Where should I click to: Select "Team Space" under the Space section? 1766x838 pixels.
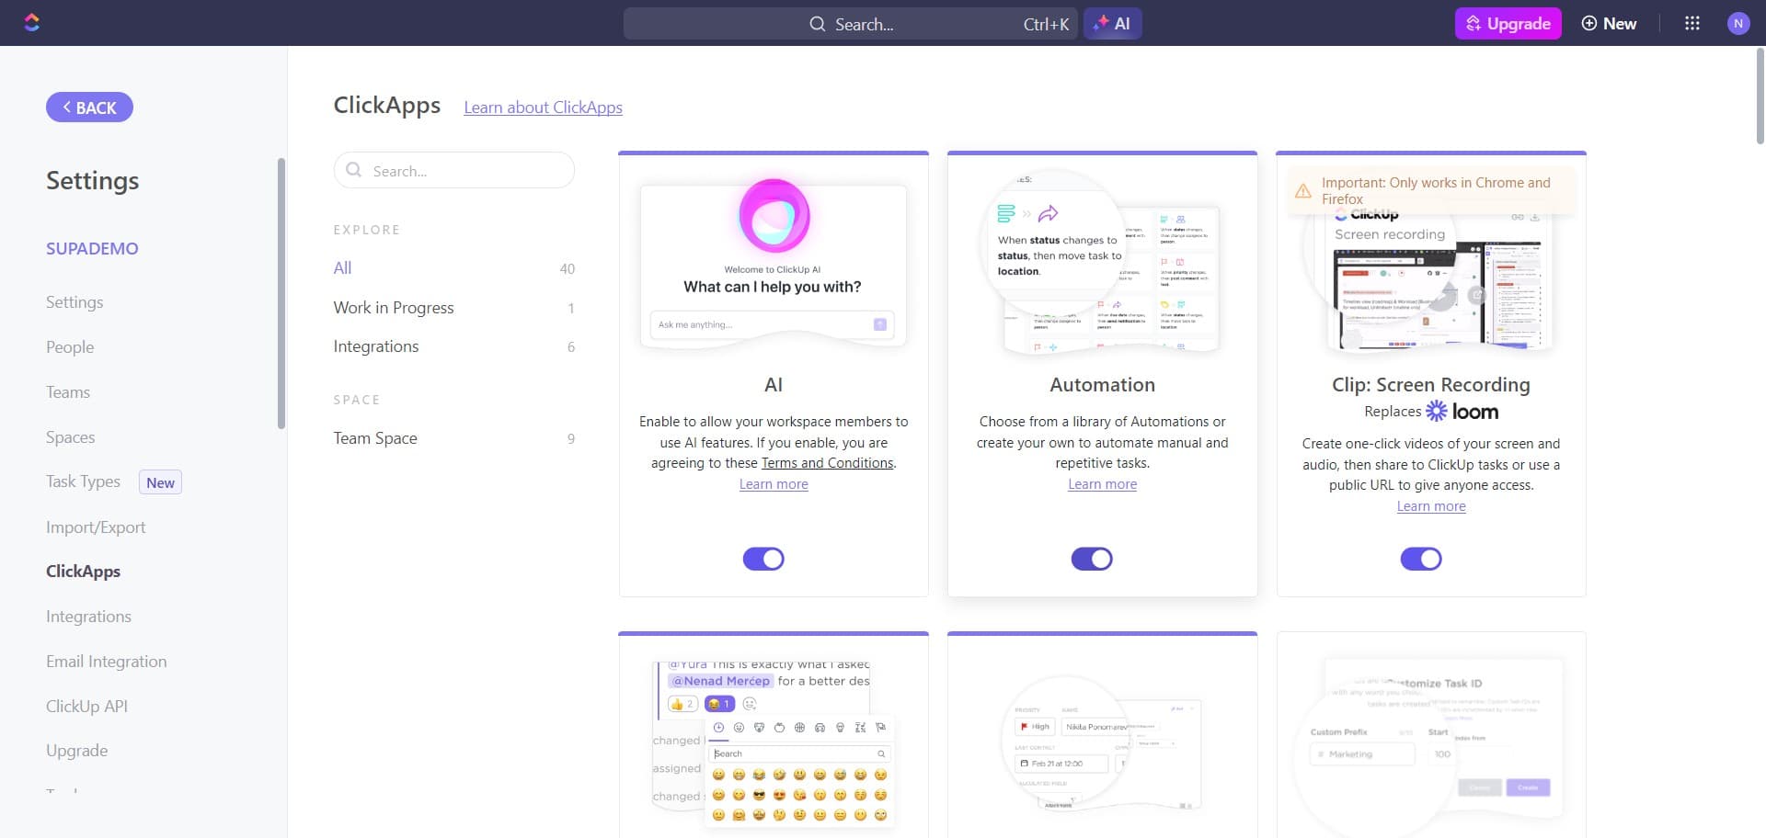[374, 438]
